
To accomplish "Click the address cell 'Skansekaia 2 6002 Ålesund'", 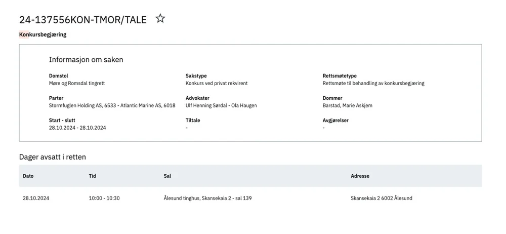I will point(381,198).
